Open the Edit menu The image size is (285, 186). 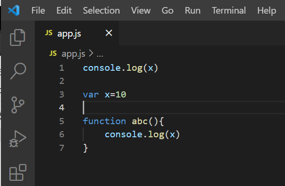pos(64,10)
